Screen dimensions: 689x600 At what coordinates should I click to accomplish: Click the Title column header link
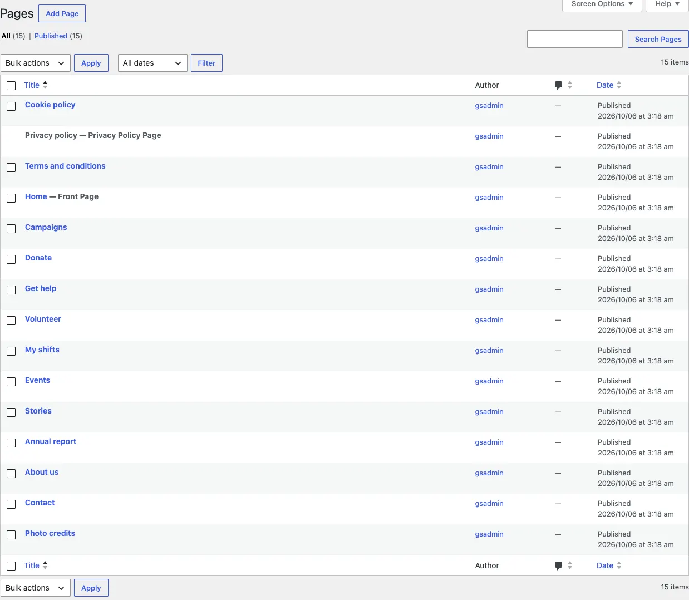32,85
